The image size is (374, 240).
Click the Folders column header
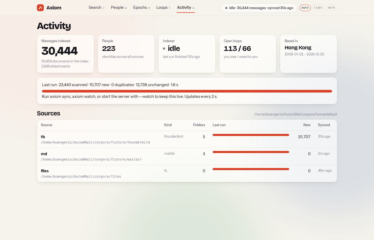coord(199,125)
